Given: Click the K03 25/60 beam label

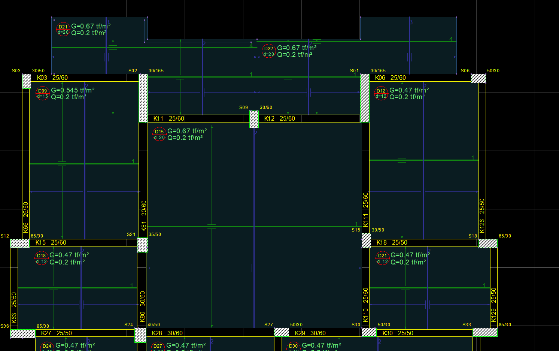Looking at the screenshot, I should [52, 78].
